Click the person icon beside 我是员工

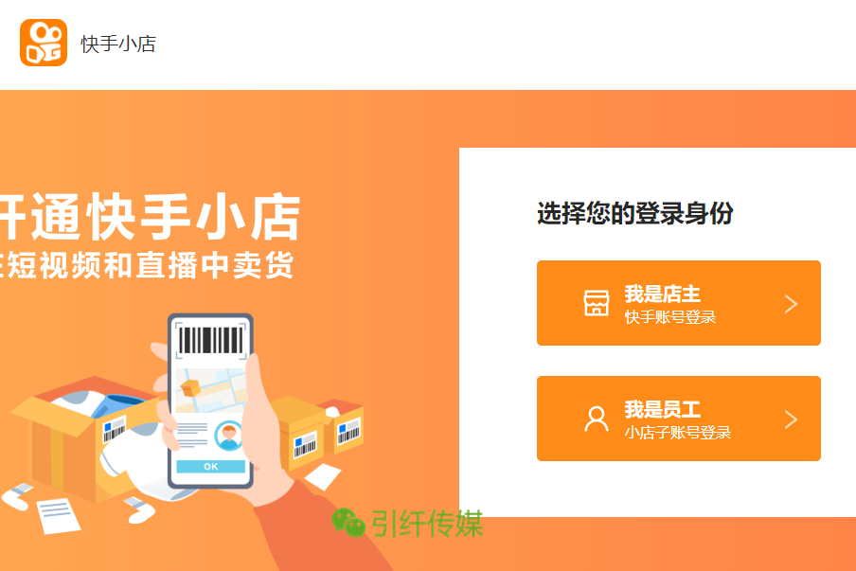click(x=597, y=419)
